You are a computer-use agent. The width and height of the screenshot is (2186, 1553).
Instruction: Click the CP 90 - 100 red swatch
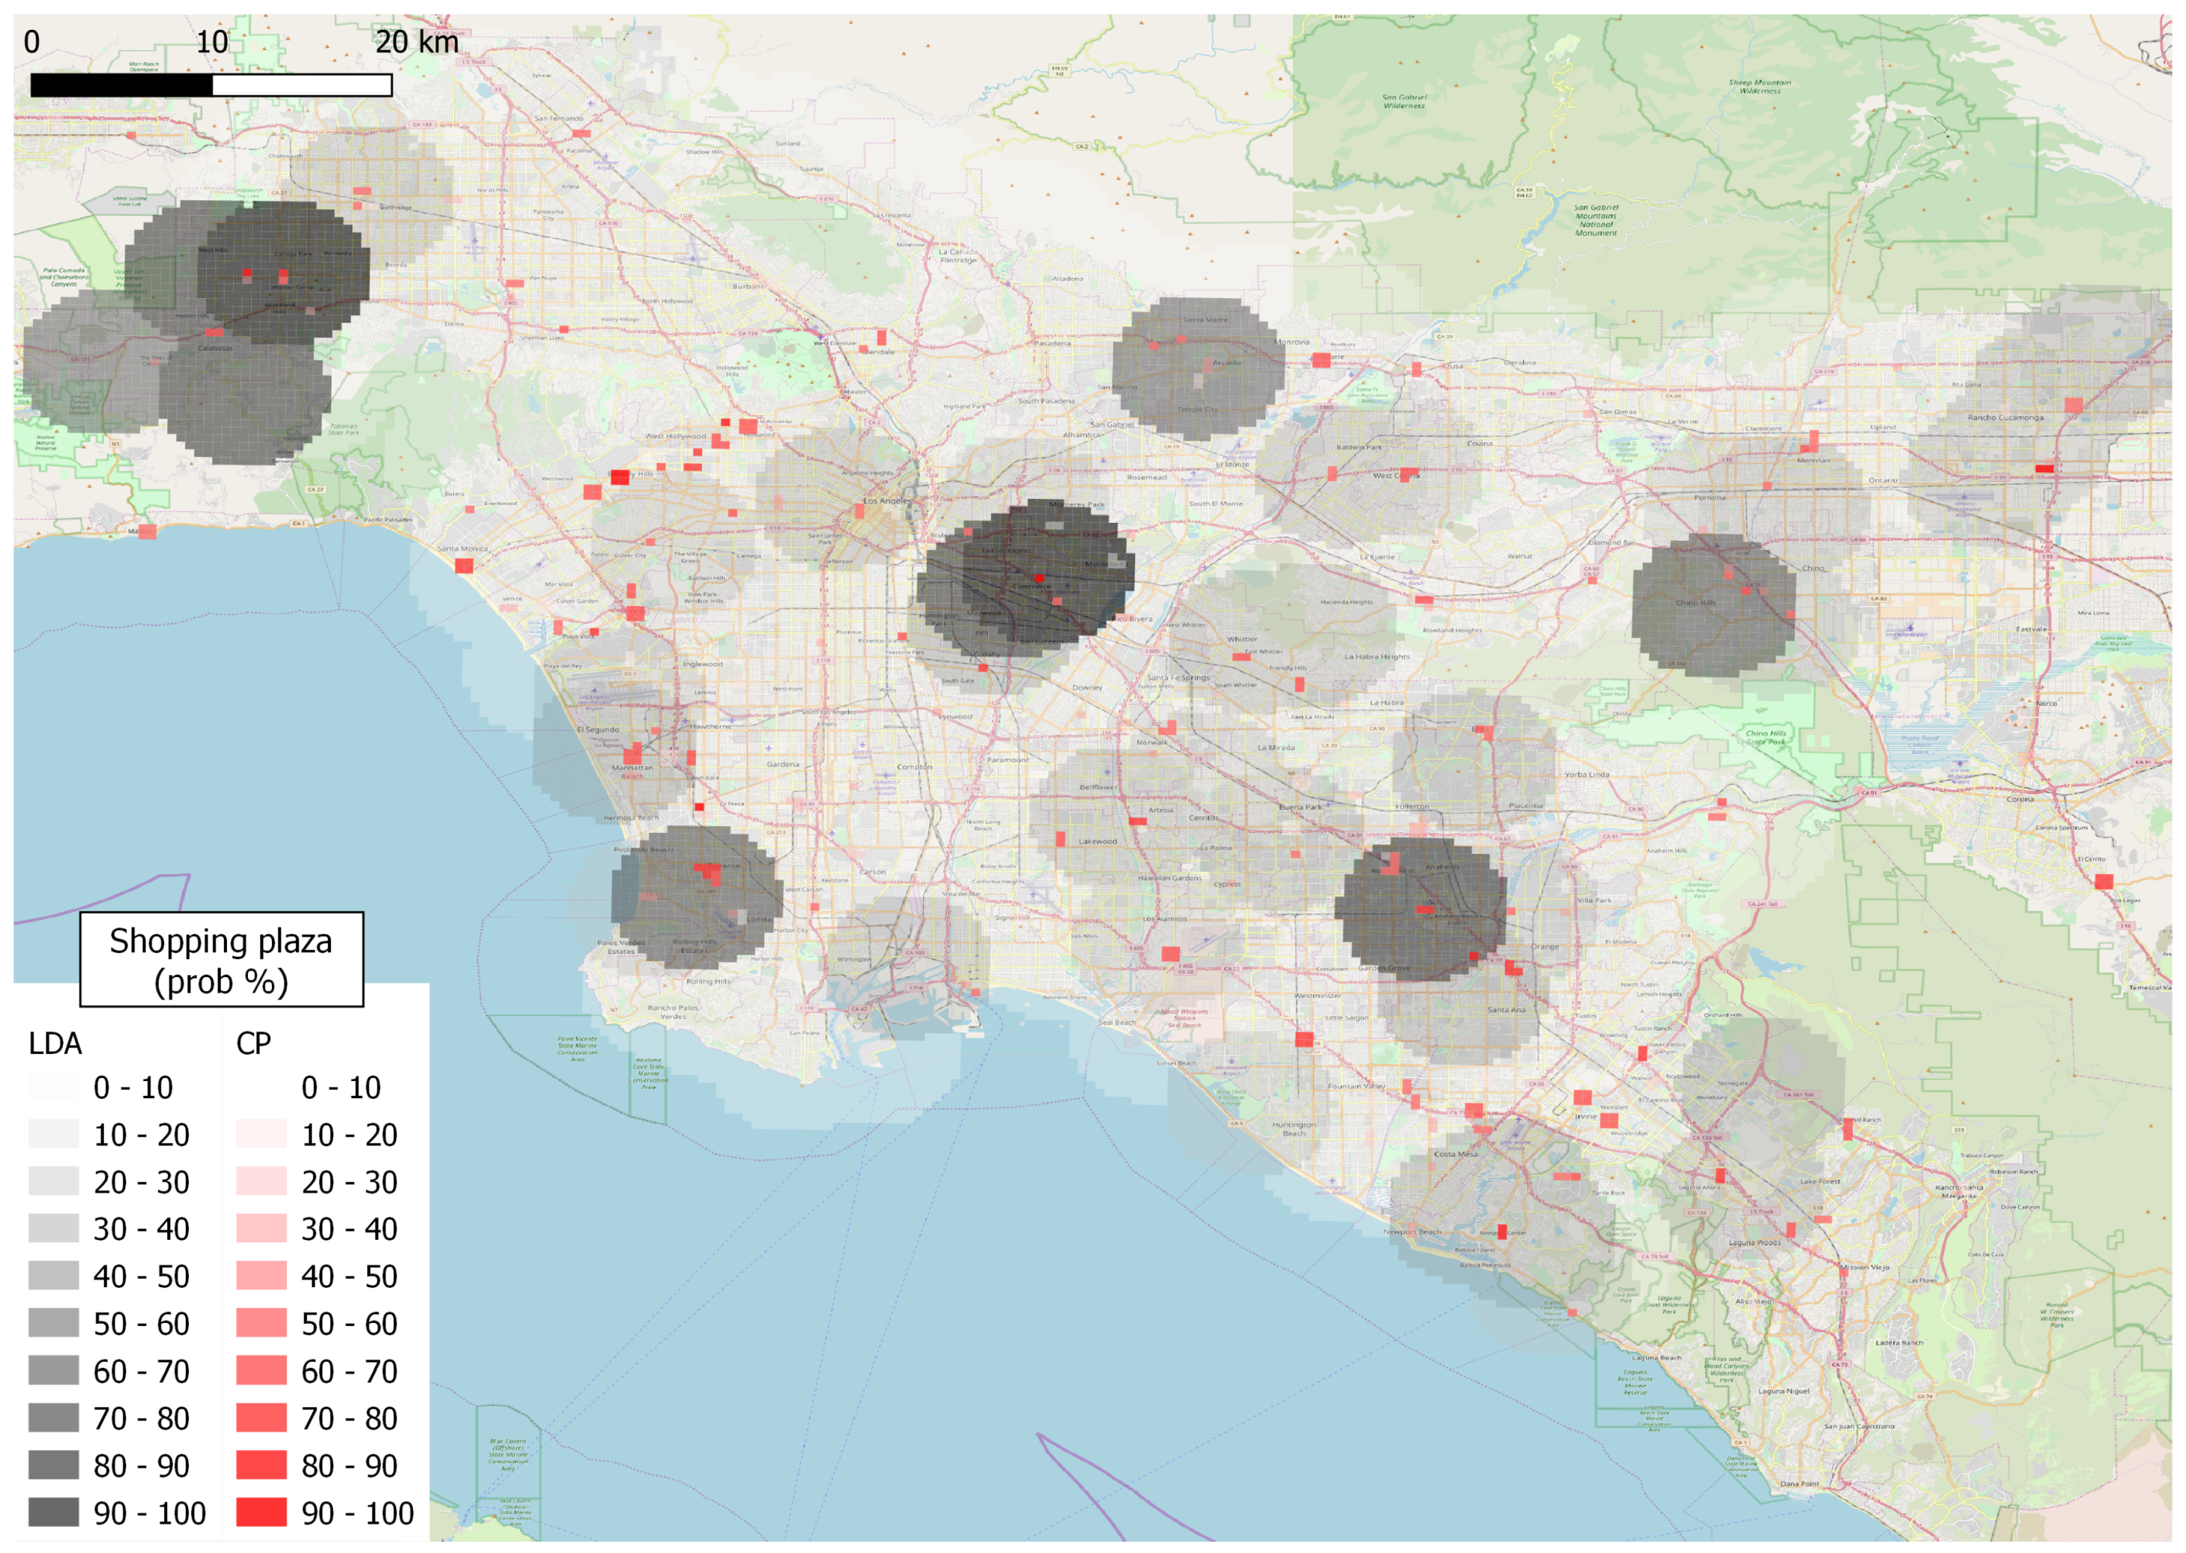pos(261,1512)
